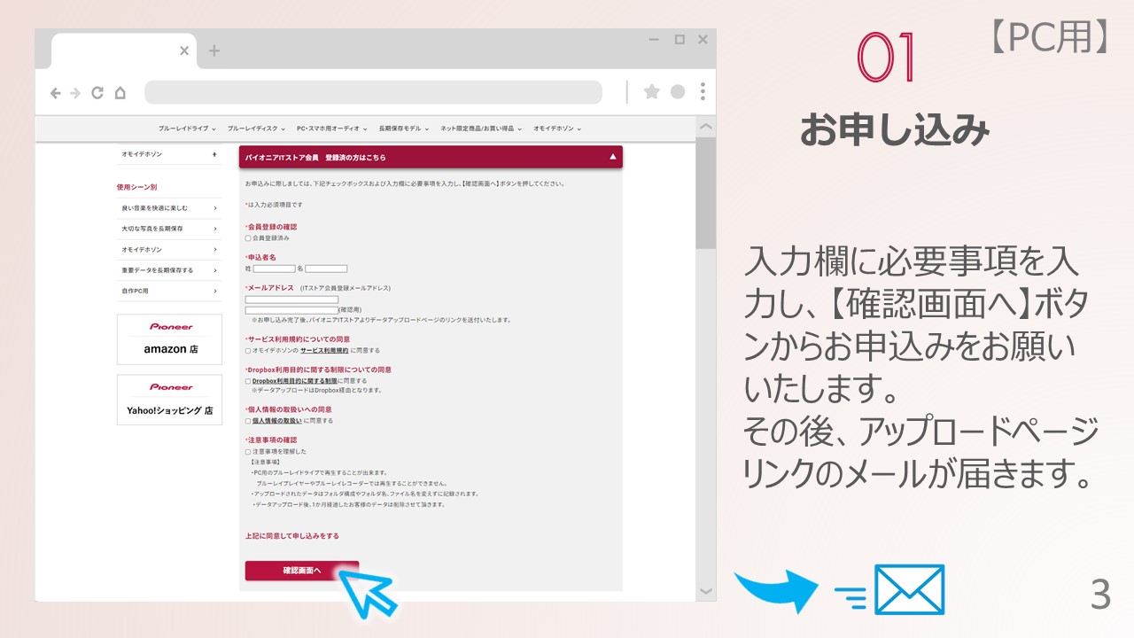Click the page scrollbar down arrow
Screen dimensions: 1134x638
pyautogui.click(x=705, y=590)
